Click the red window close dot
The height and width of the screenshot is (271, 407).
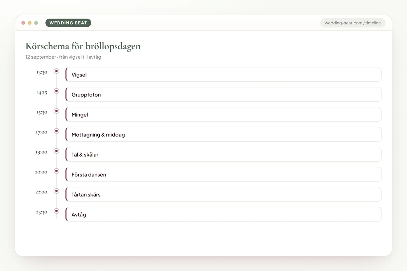click(23, 23)
